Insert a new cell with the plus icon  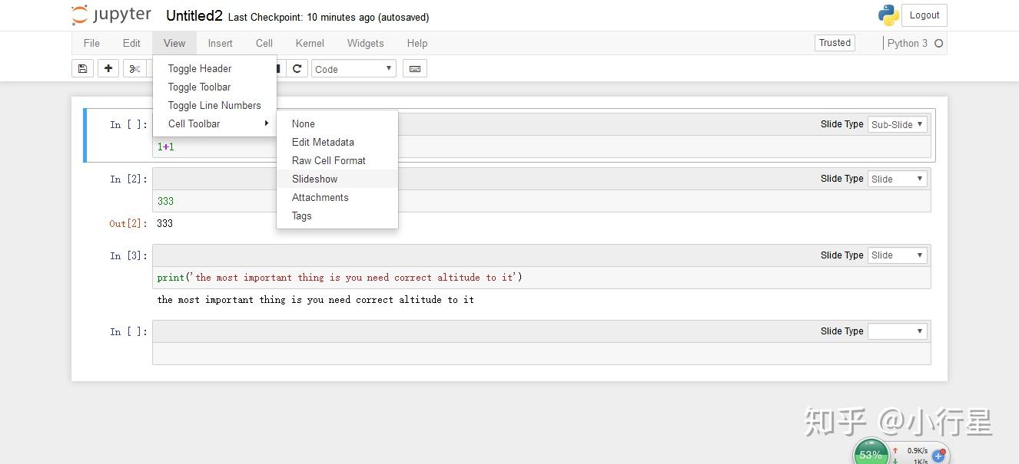click(108, 68)
